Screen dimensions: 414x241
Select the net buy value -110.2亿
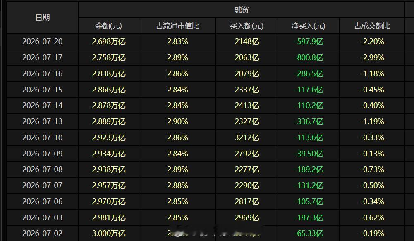point(309,105)
